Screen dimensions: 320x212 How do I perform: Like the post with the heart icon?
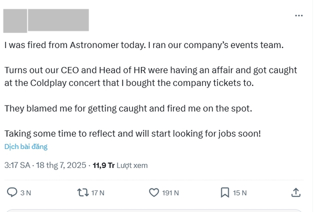coord(154,192)
